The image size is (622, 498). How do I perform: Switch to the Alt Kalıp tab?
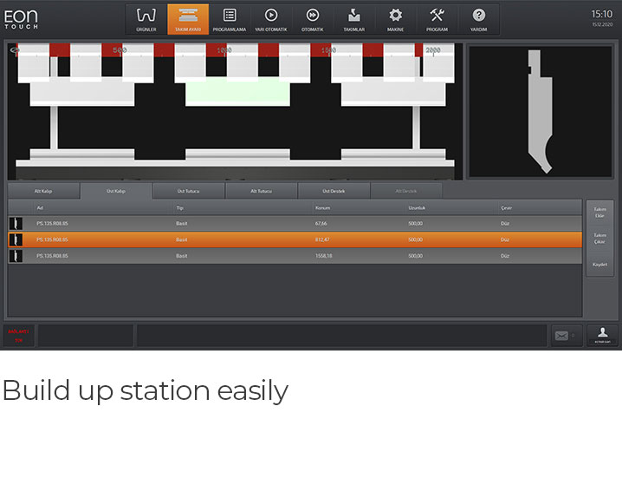pos(43,191)
